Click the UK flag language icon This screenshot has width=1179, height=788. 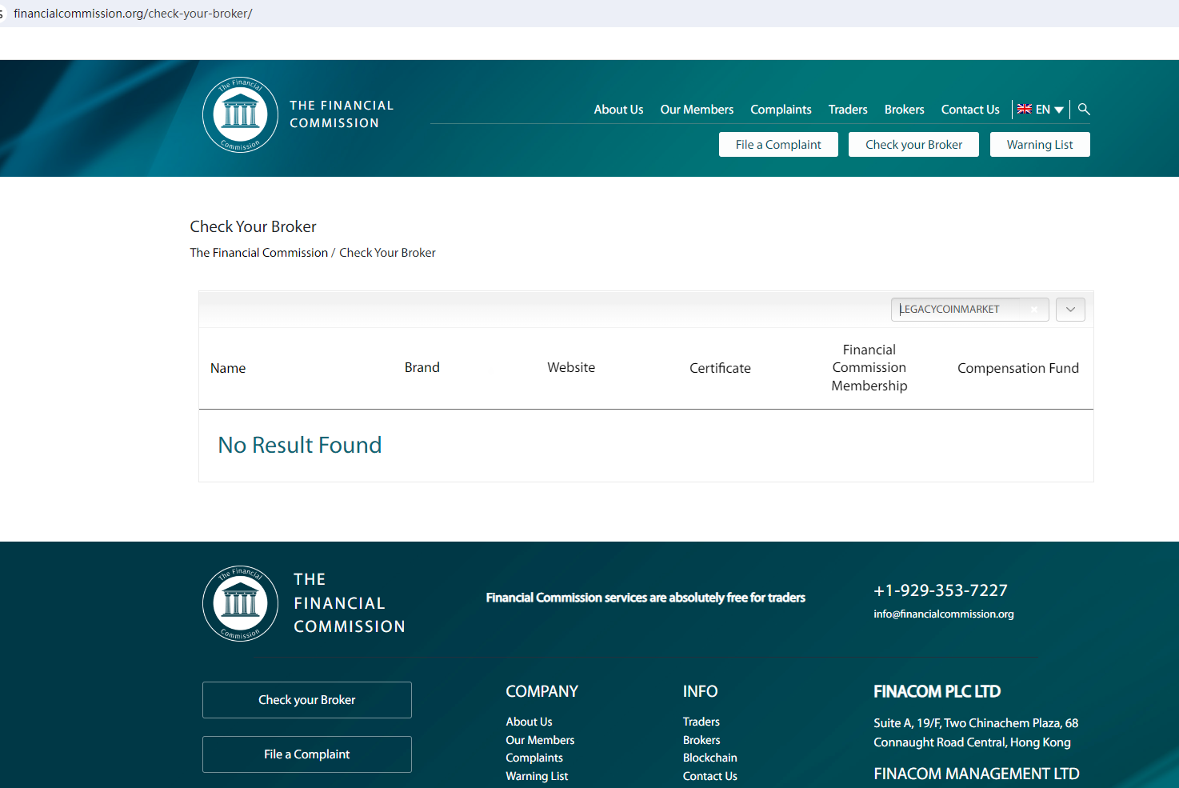click(1024, 110)
